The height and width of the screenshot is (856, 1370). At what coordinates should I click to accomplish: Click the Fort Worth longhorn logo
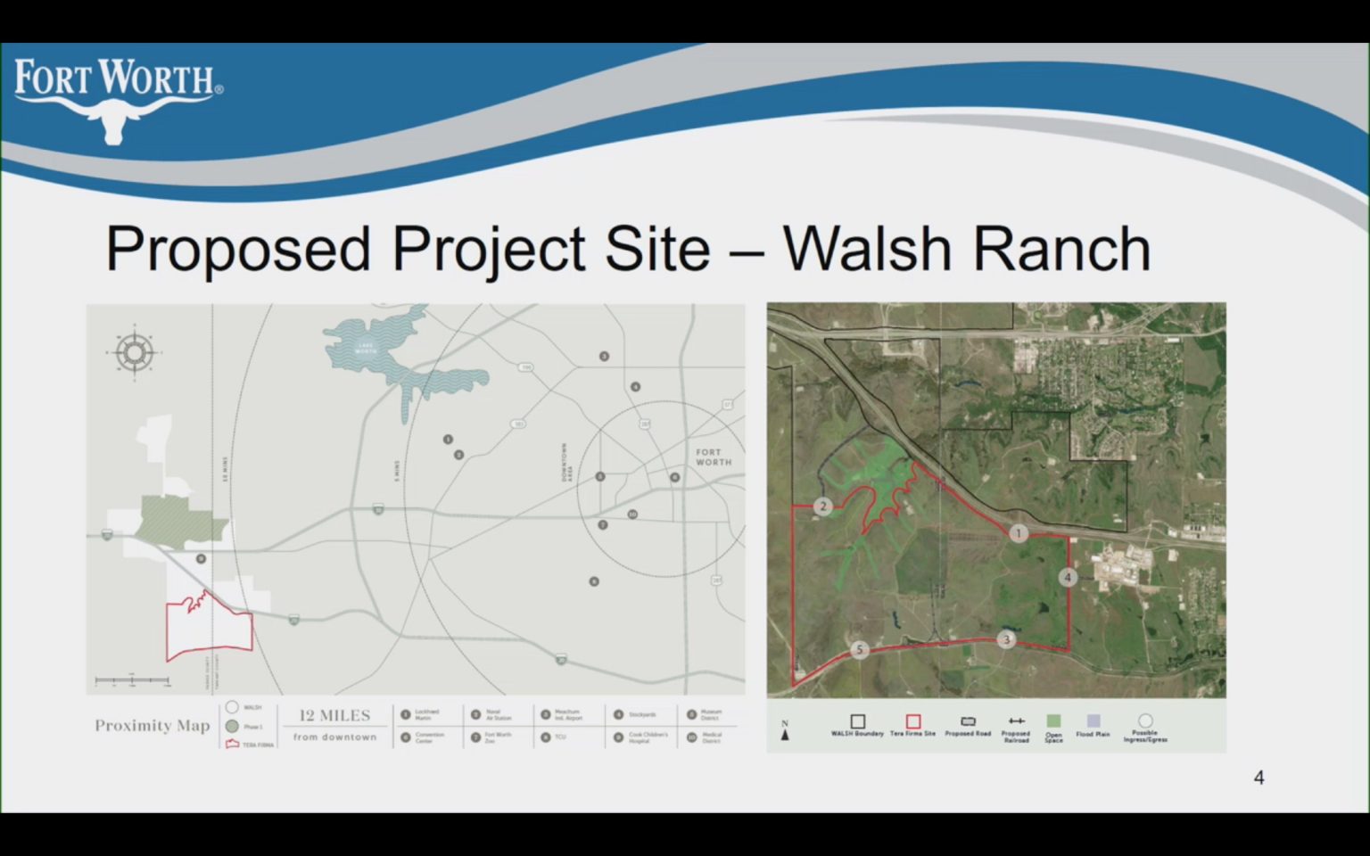pos(118,100)
